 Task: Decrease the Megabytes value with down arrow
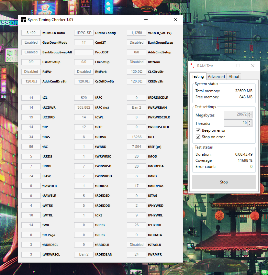[250, 116]
